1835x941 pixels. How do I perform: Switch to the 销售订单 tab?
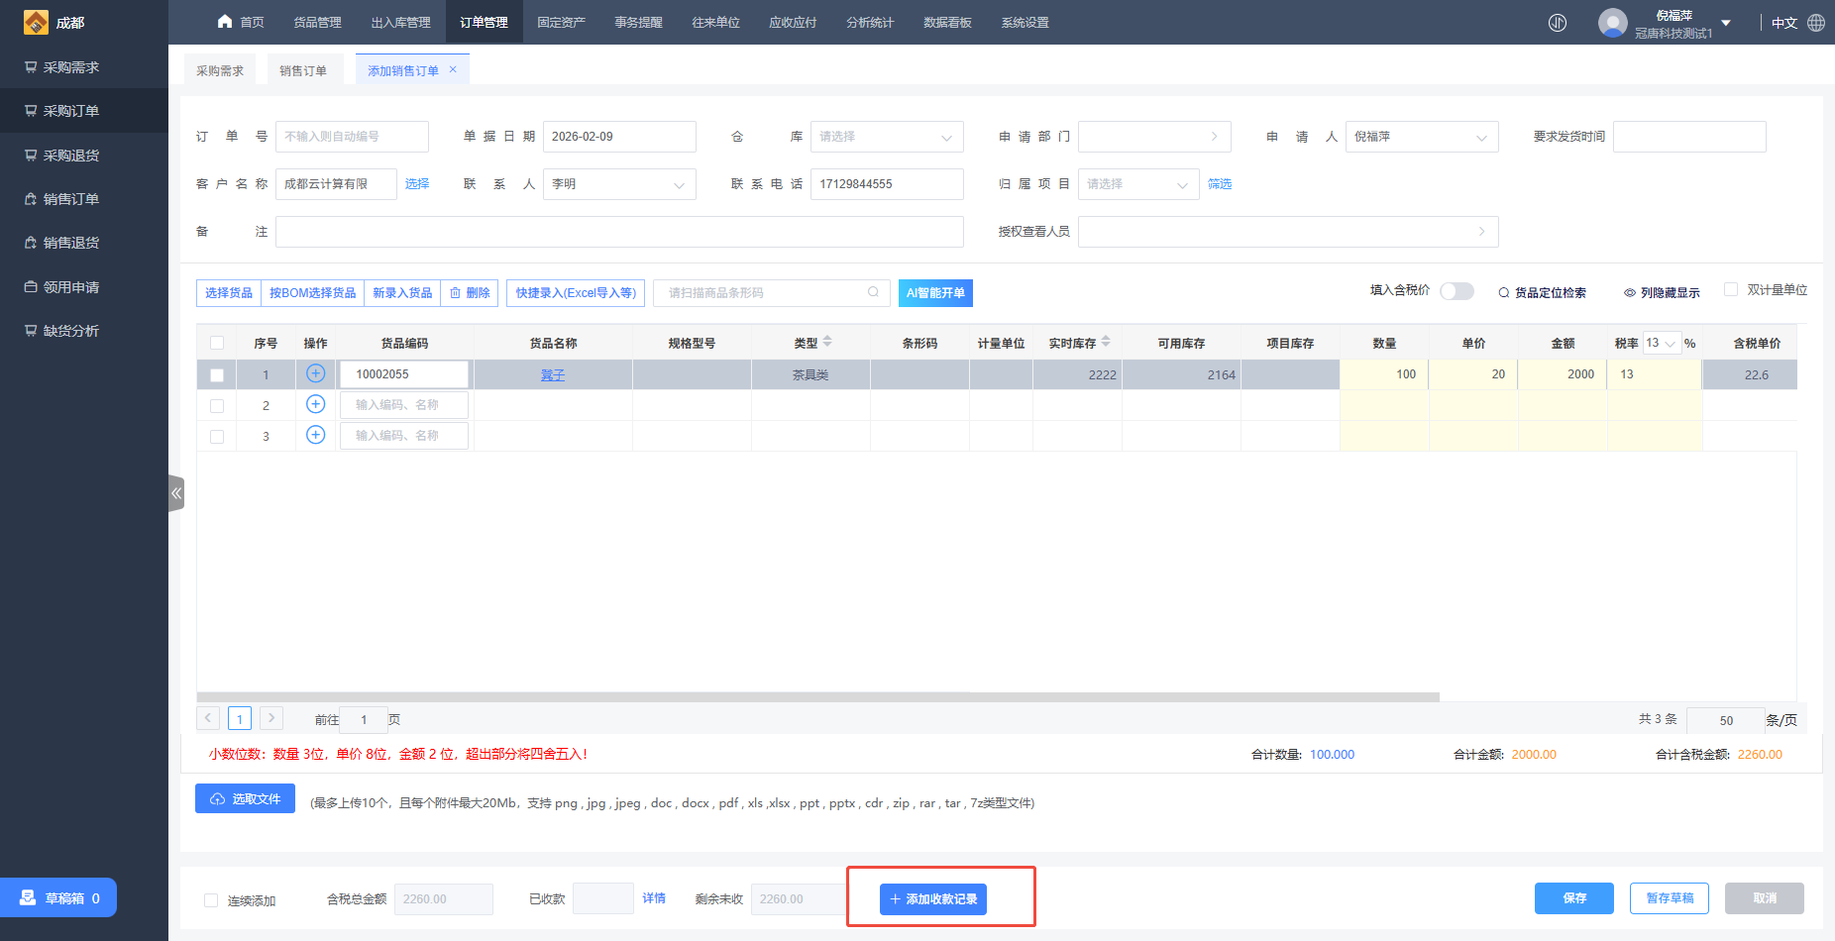click(x=303, y=70)
